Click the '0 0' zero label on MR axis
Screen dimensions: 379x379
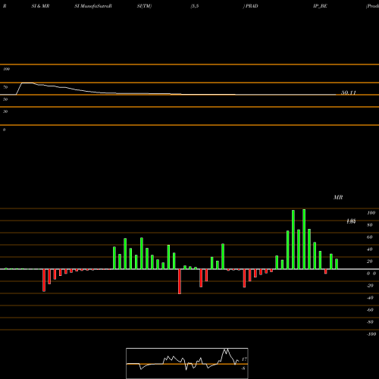point(371,274)
